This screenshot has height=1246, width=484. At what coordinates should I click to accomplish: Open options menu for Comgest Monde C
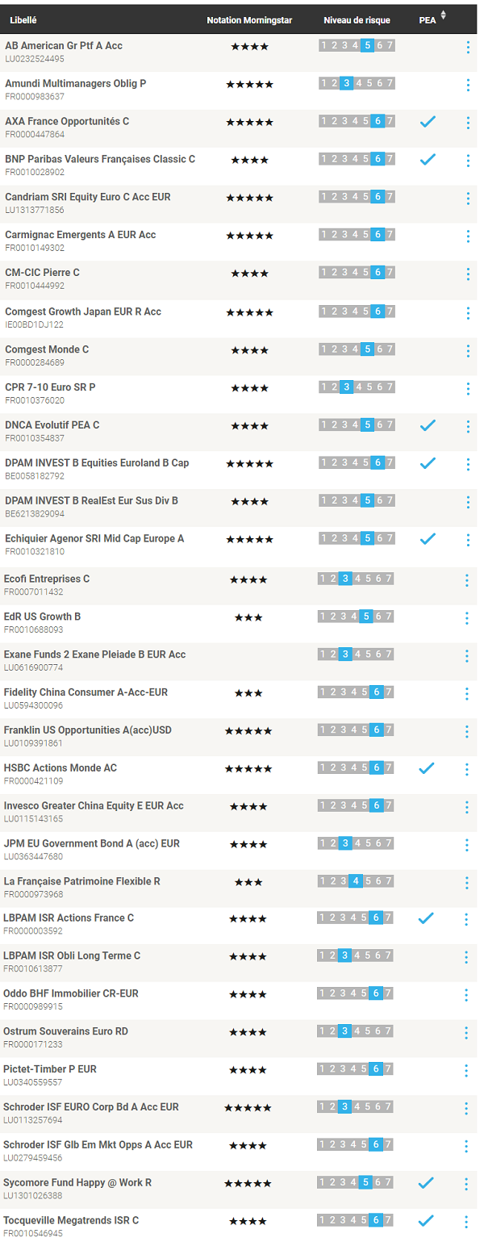pos(468,350)
